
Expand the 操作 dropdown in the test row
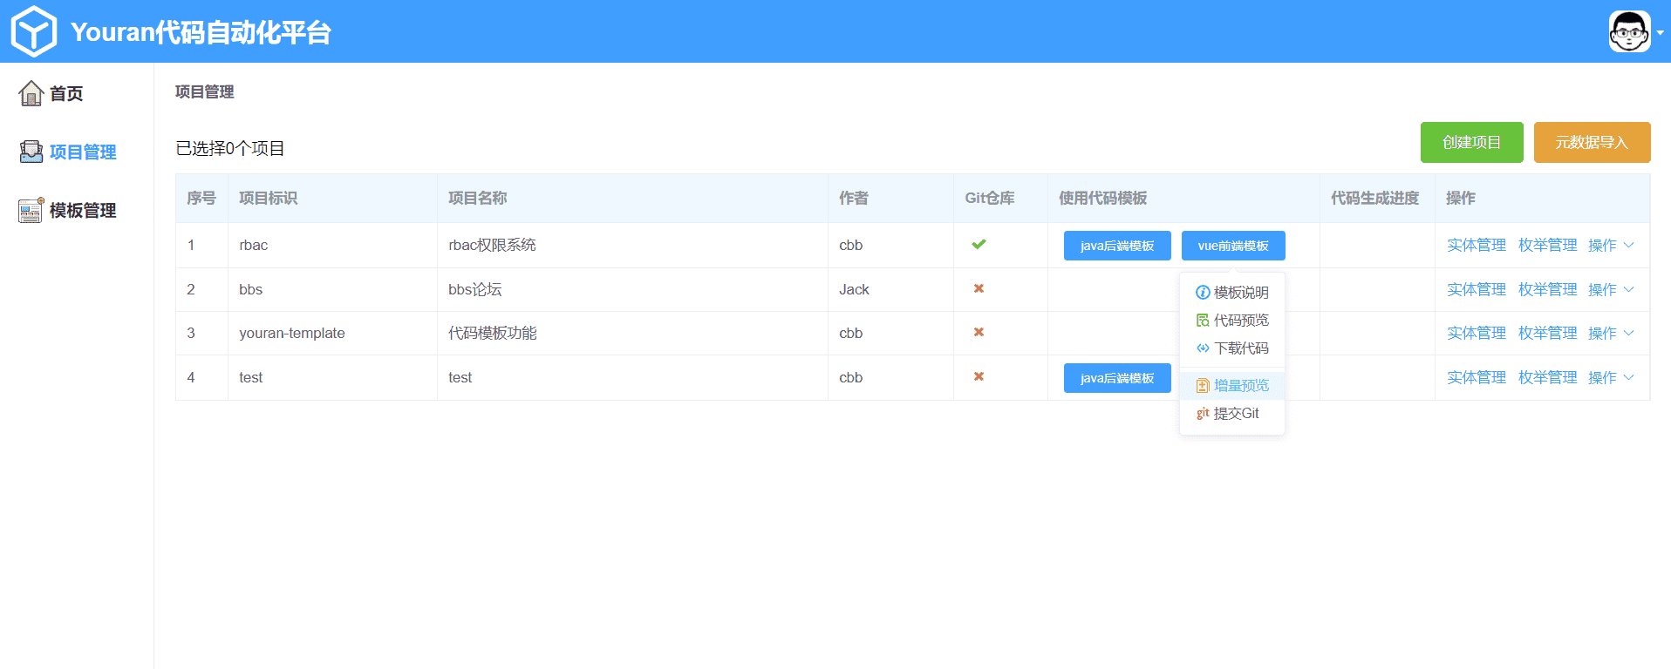[x=1611, y=378]
